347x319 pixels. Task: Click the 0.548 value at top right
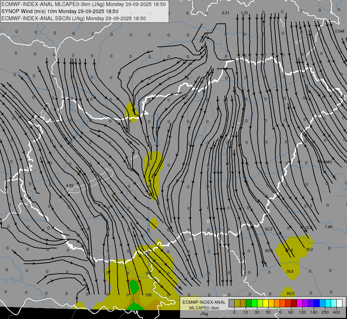[339, 31]
